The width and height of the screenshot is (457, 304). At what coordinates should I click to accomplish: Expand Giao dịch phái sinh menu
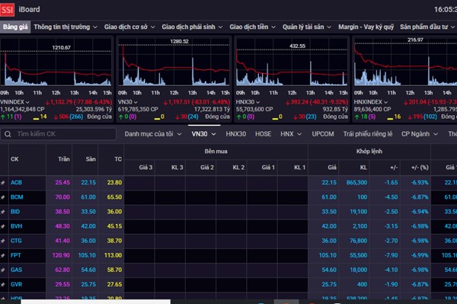tap(192, 27)
